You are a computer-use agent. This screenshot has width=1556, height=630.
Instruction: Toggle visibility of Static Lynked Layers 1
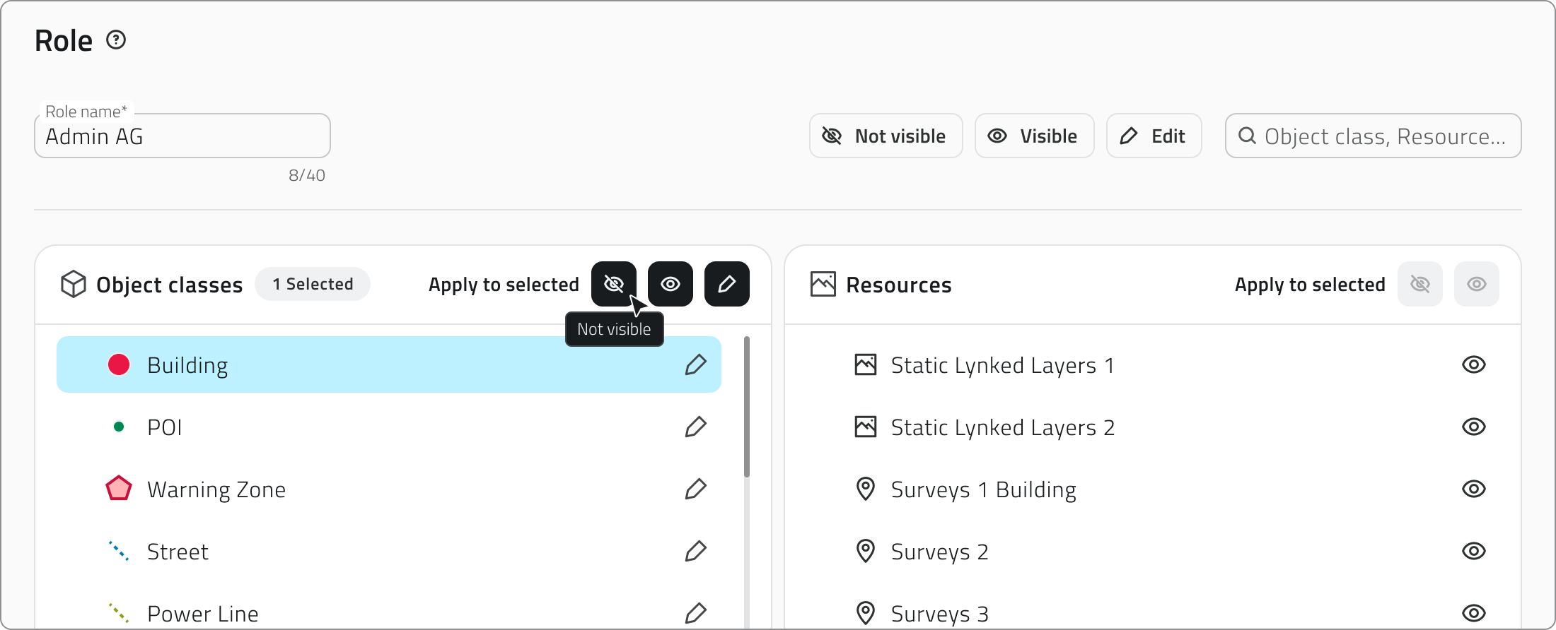click(1473, 364)
